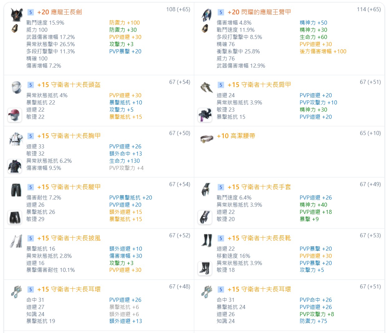386x333 pixels.
Task: Open the +20 應龍王長劍 item name
Action: coord(59,12)
